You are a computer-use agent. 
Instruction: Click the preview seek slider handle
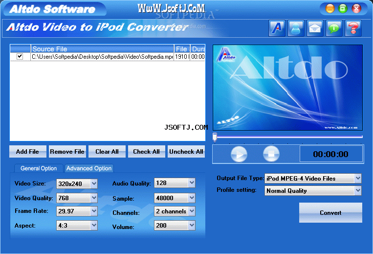[215, 137]
